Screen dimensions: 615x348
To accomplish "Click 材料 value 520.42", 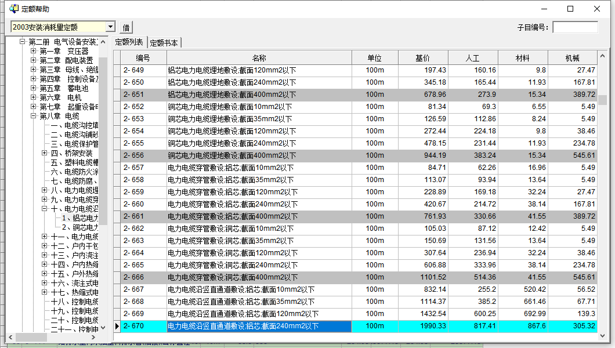I will tap(522, 289).
